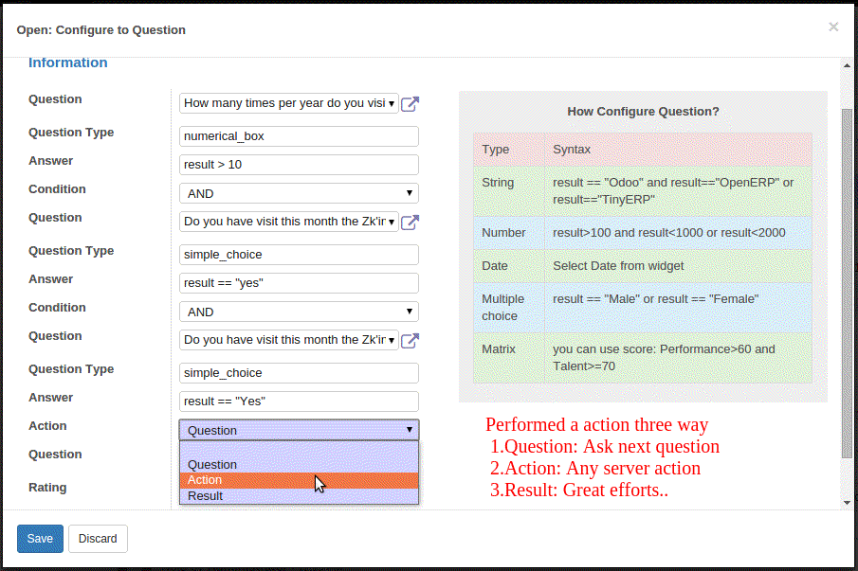Screen dimensions: 858x571
Task: Select Action option in dropdown list
Action: click(x=299, y=480)
